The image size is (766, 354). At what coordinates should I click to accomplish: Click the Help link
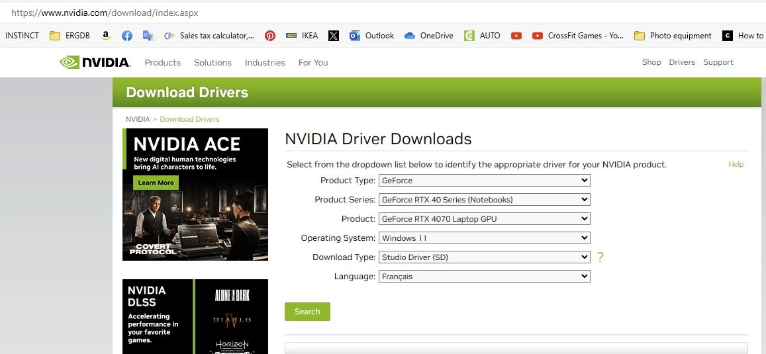point(736,164)
